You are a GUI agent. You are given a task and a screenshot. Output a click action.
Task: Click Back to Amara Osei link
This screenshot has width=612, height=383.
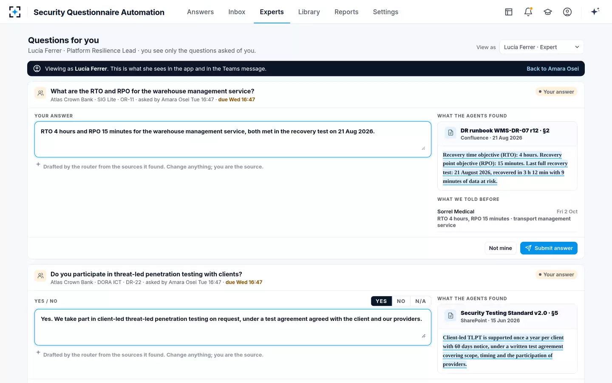552,69
